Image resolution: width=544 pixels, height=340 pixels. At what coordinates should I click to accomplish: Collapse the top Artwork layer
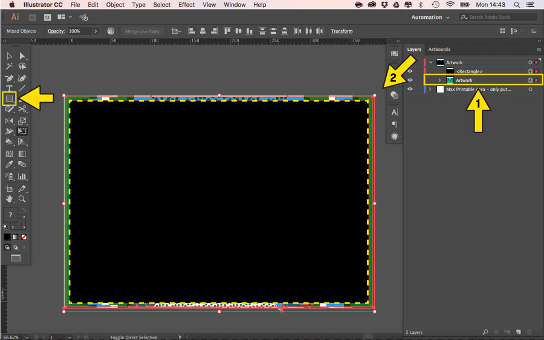(430, 62)
